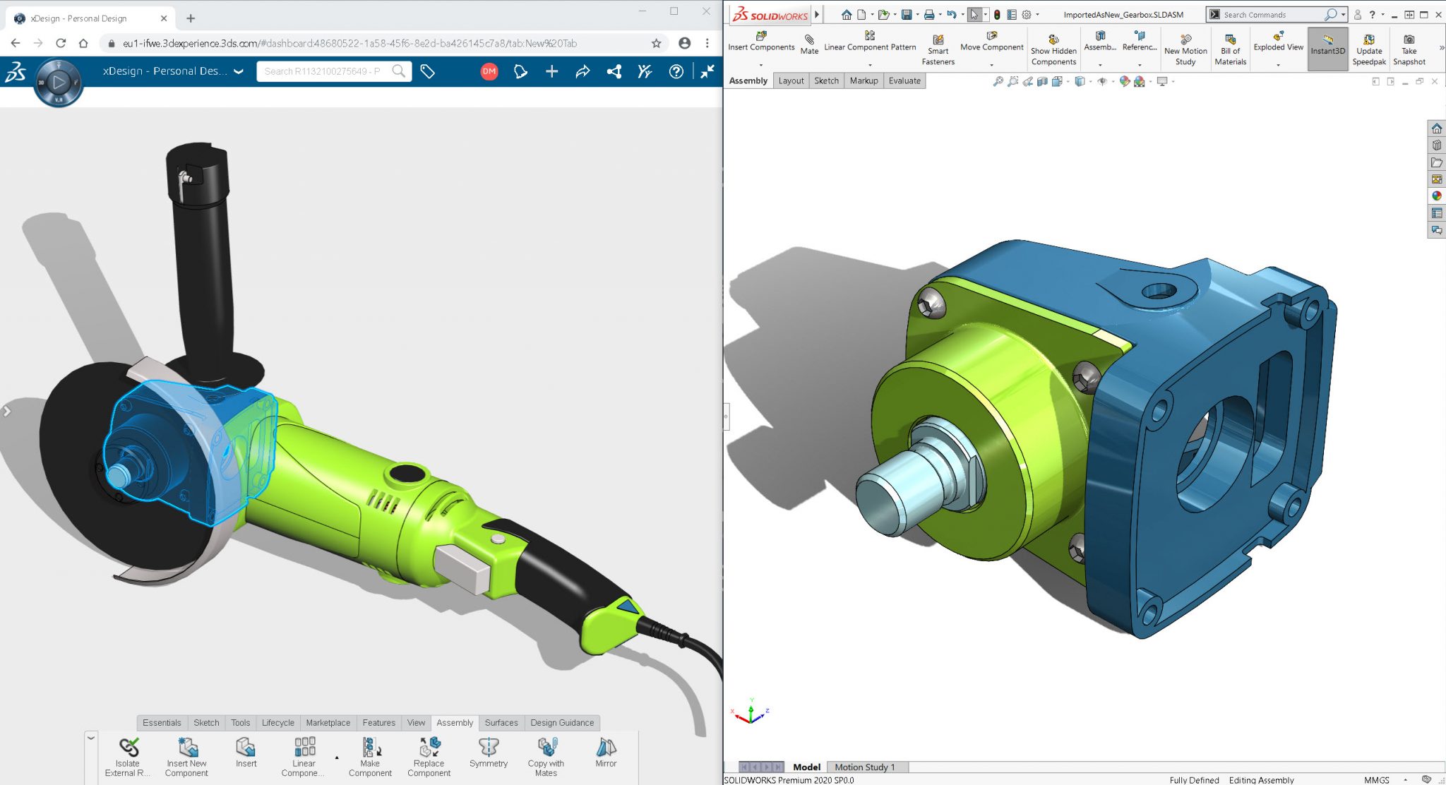This screenshot has height=785, width=1446.
Task: Open the Insert Components dropdown arrow
Action: click(760, 64)
